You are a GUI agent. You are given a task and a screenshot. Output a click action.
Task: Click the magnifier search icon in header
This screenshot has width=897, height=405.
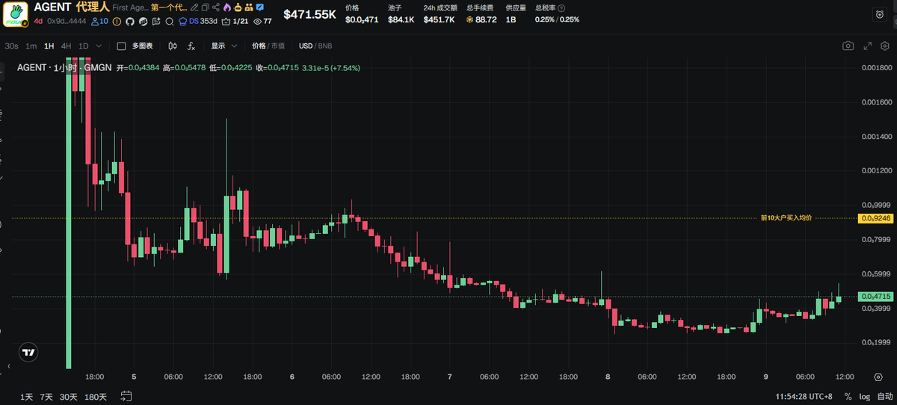pyautogui.click(x=169, y=21)
